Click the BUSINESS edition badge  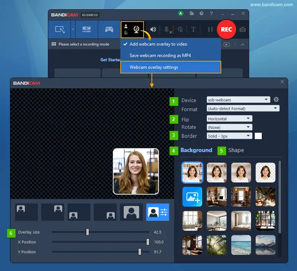coord(90,15)
